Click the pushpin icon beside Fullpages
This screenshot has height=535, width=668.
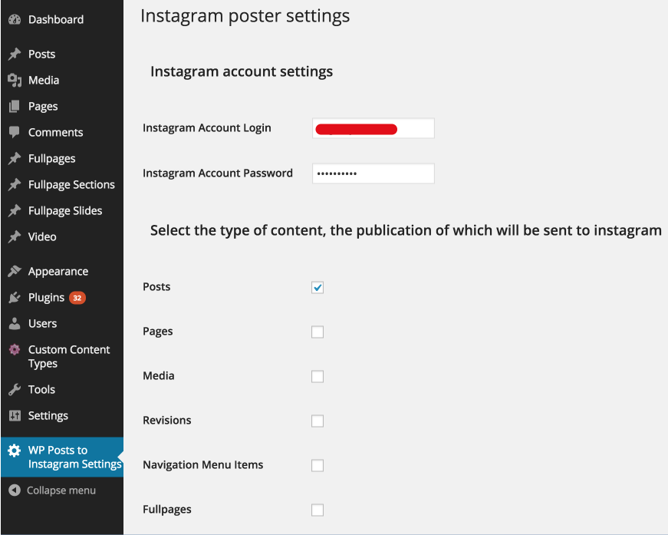coord(15,159)
